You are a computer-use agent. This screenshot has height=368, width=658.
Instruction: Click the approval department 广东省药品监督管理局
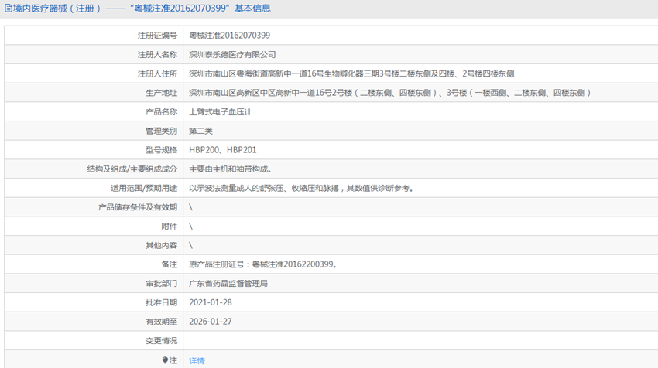228,283
